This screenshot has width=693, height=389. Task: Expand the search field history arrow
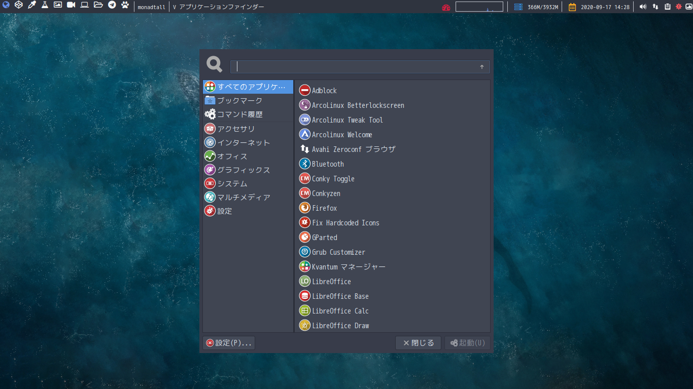click(482, 67)
